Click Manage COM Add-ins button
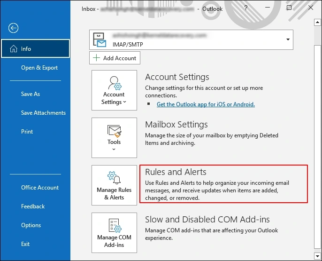This screenshot has height=261, width=322. click(x=114, y=233)
